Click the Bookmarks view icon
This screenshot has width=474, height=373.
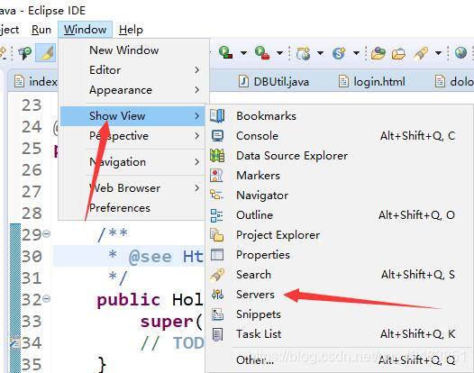[x=217, y=115]
